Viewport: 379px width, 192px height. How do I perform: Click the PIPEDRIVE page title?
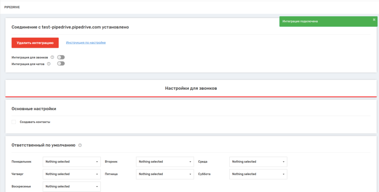point(12,7)
